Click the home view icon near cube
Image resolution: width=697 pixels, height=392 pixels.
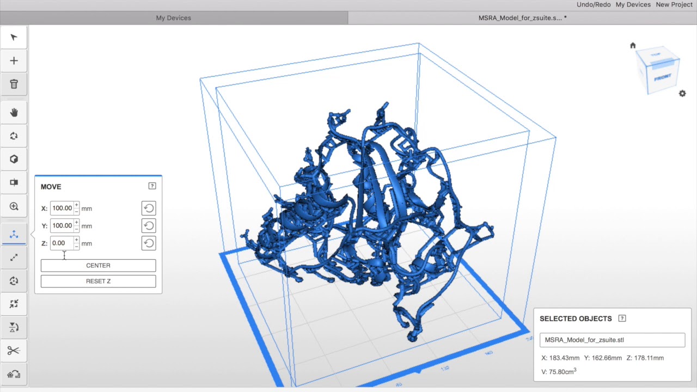(x=633, y=45)
